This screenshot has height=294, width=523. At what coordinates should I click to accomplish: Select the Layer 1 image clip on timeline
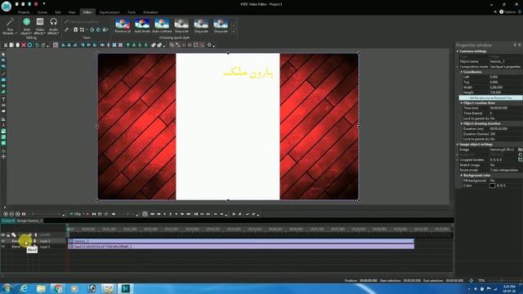[x=241, y=247]
